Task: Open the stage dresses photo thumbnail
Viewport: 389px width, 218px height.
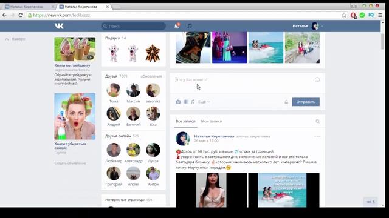Action: pos(230,47)
